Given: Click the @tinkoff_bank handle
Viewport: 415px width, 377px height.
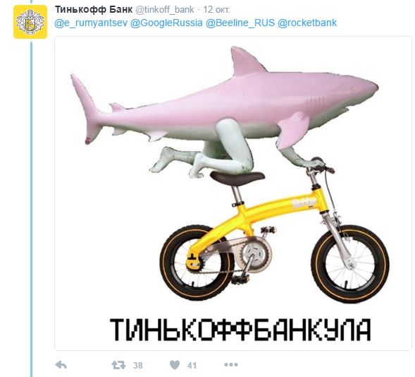Looking at the screenshot, I should [x=165, y=10].
